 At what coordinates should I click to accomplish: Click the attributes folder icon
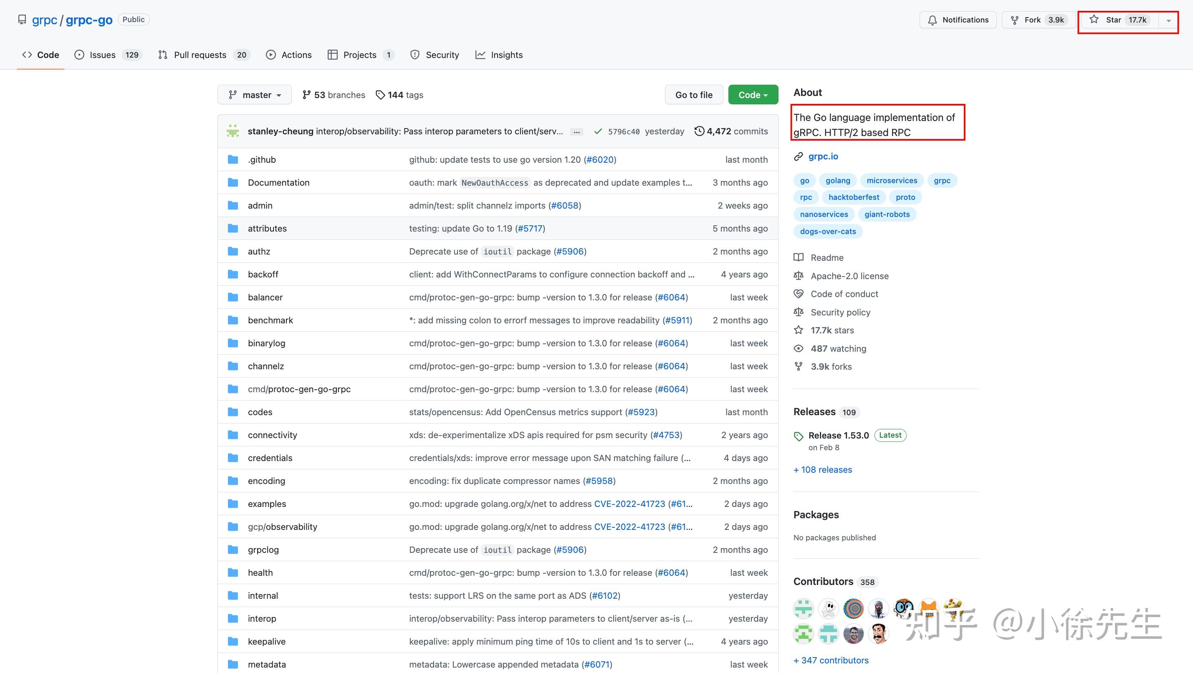tap(233, 228)
